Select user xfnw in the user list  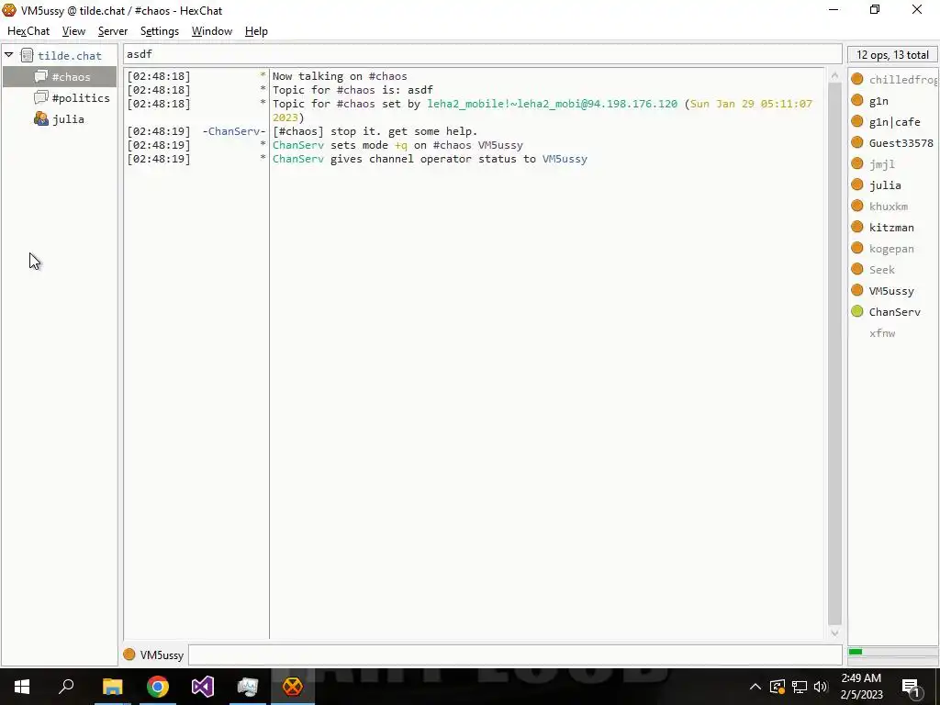click(x=882, y=333)
